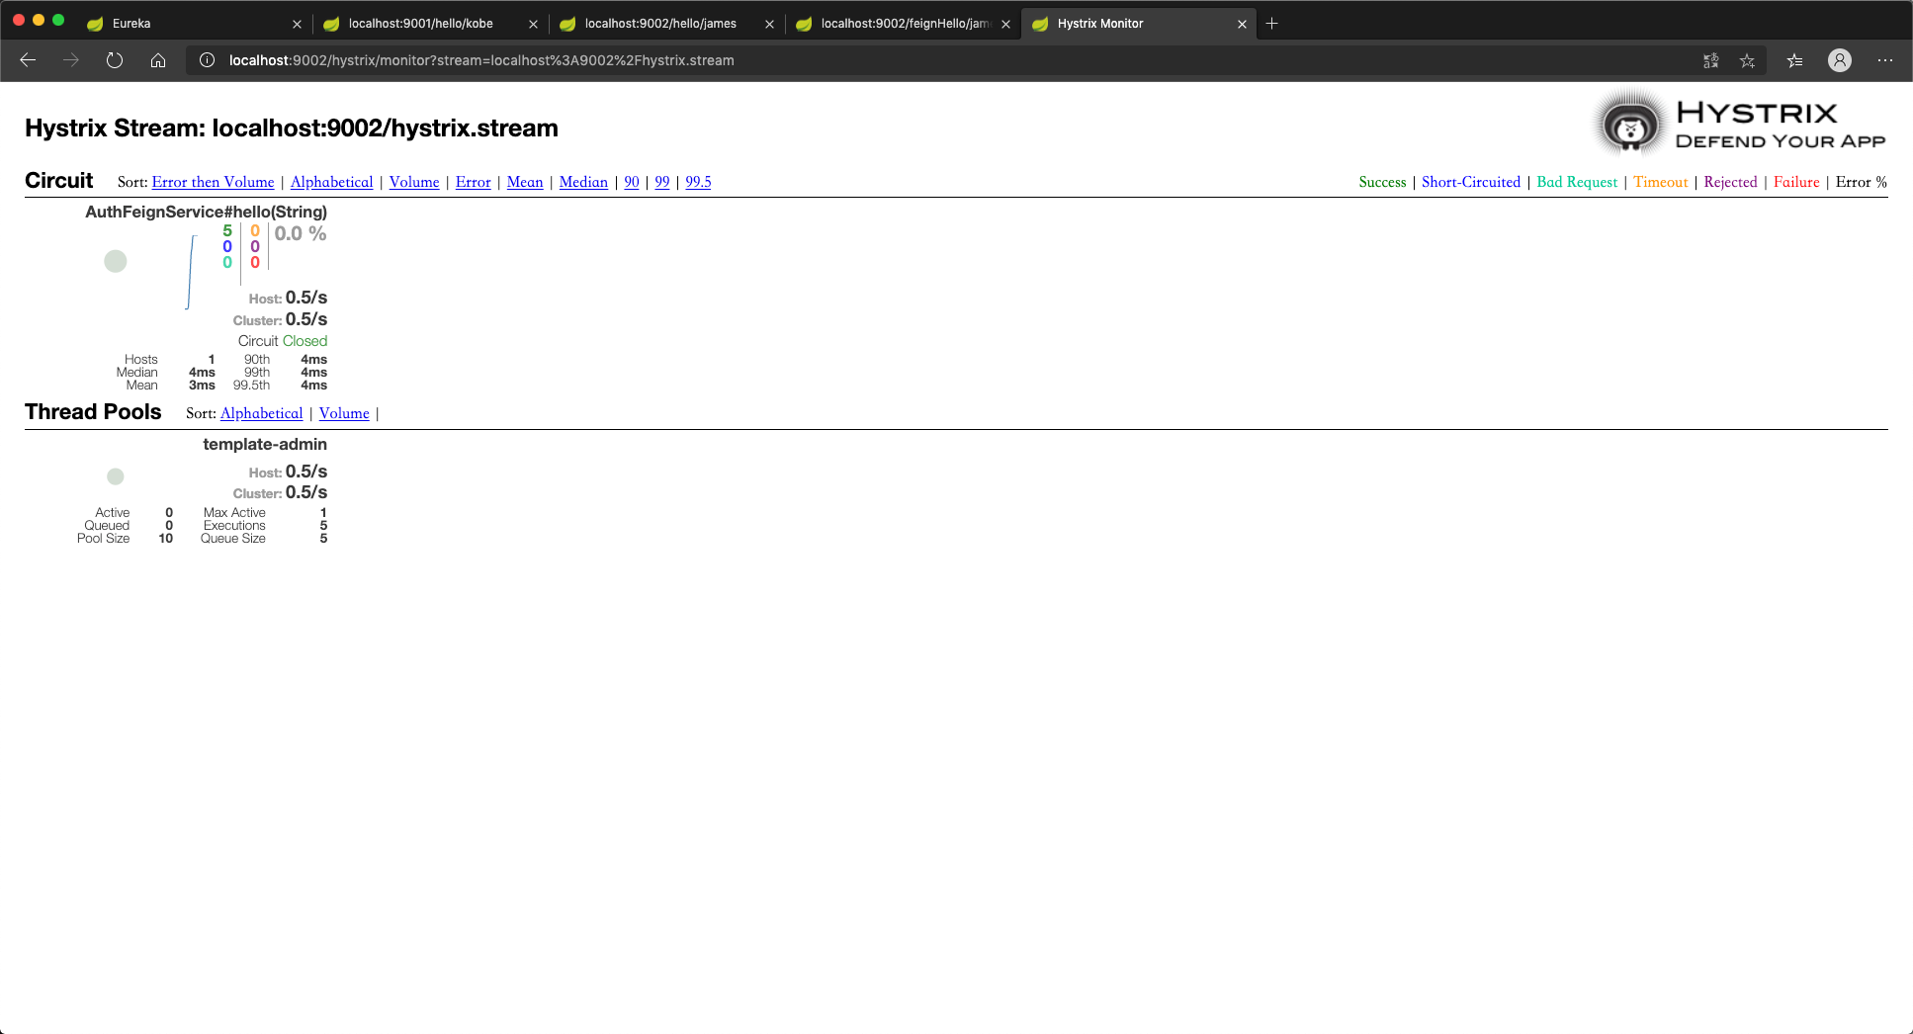Click the green success count 5
Viewport: 1913px width, 1034px height.
click(x=227, y=230)
